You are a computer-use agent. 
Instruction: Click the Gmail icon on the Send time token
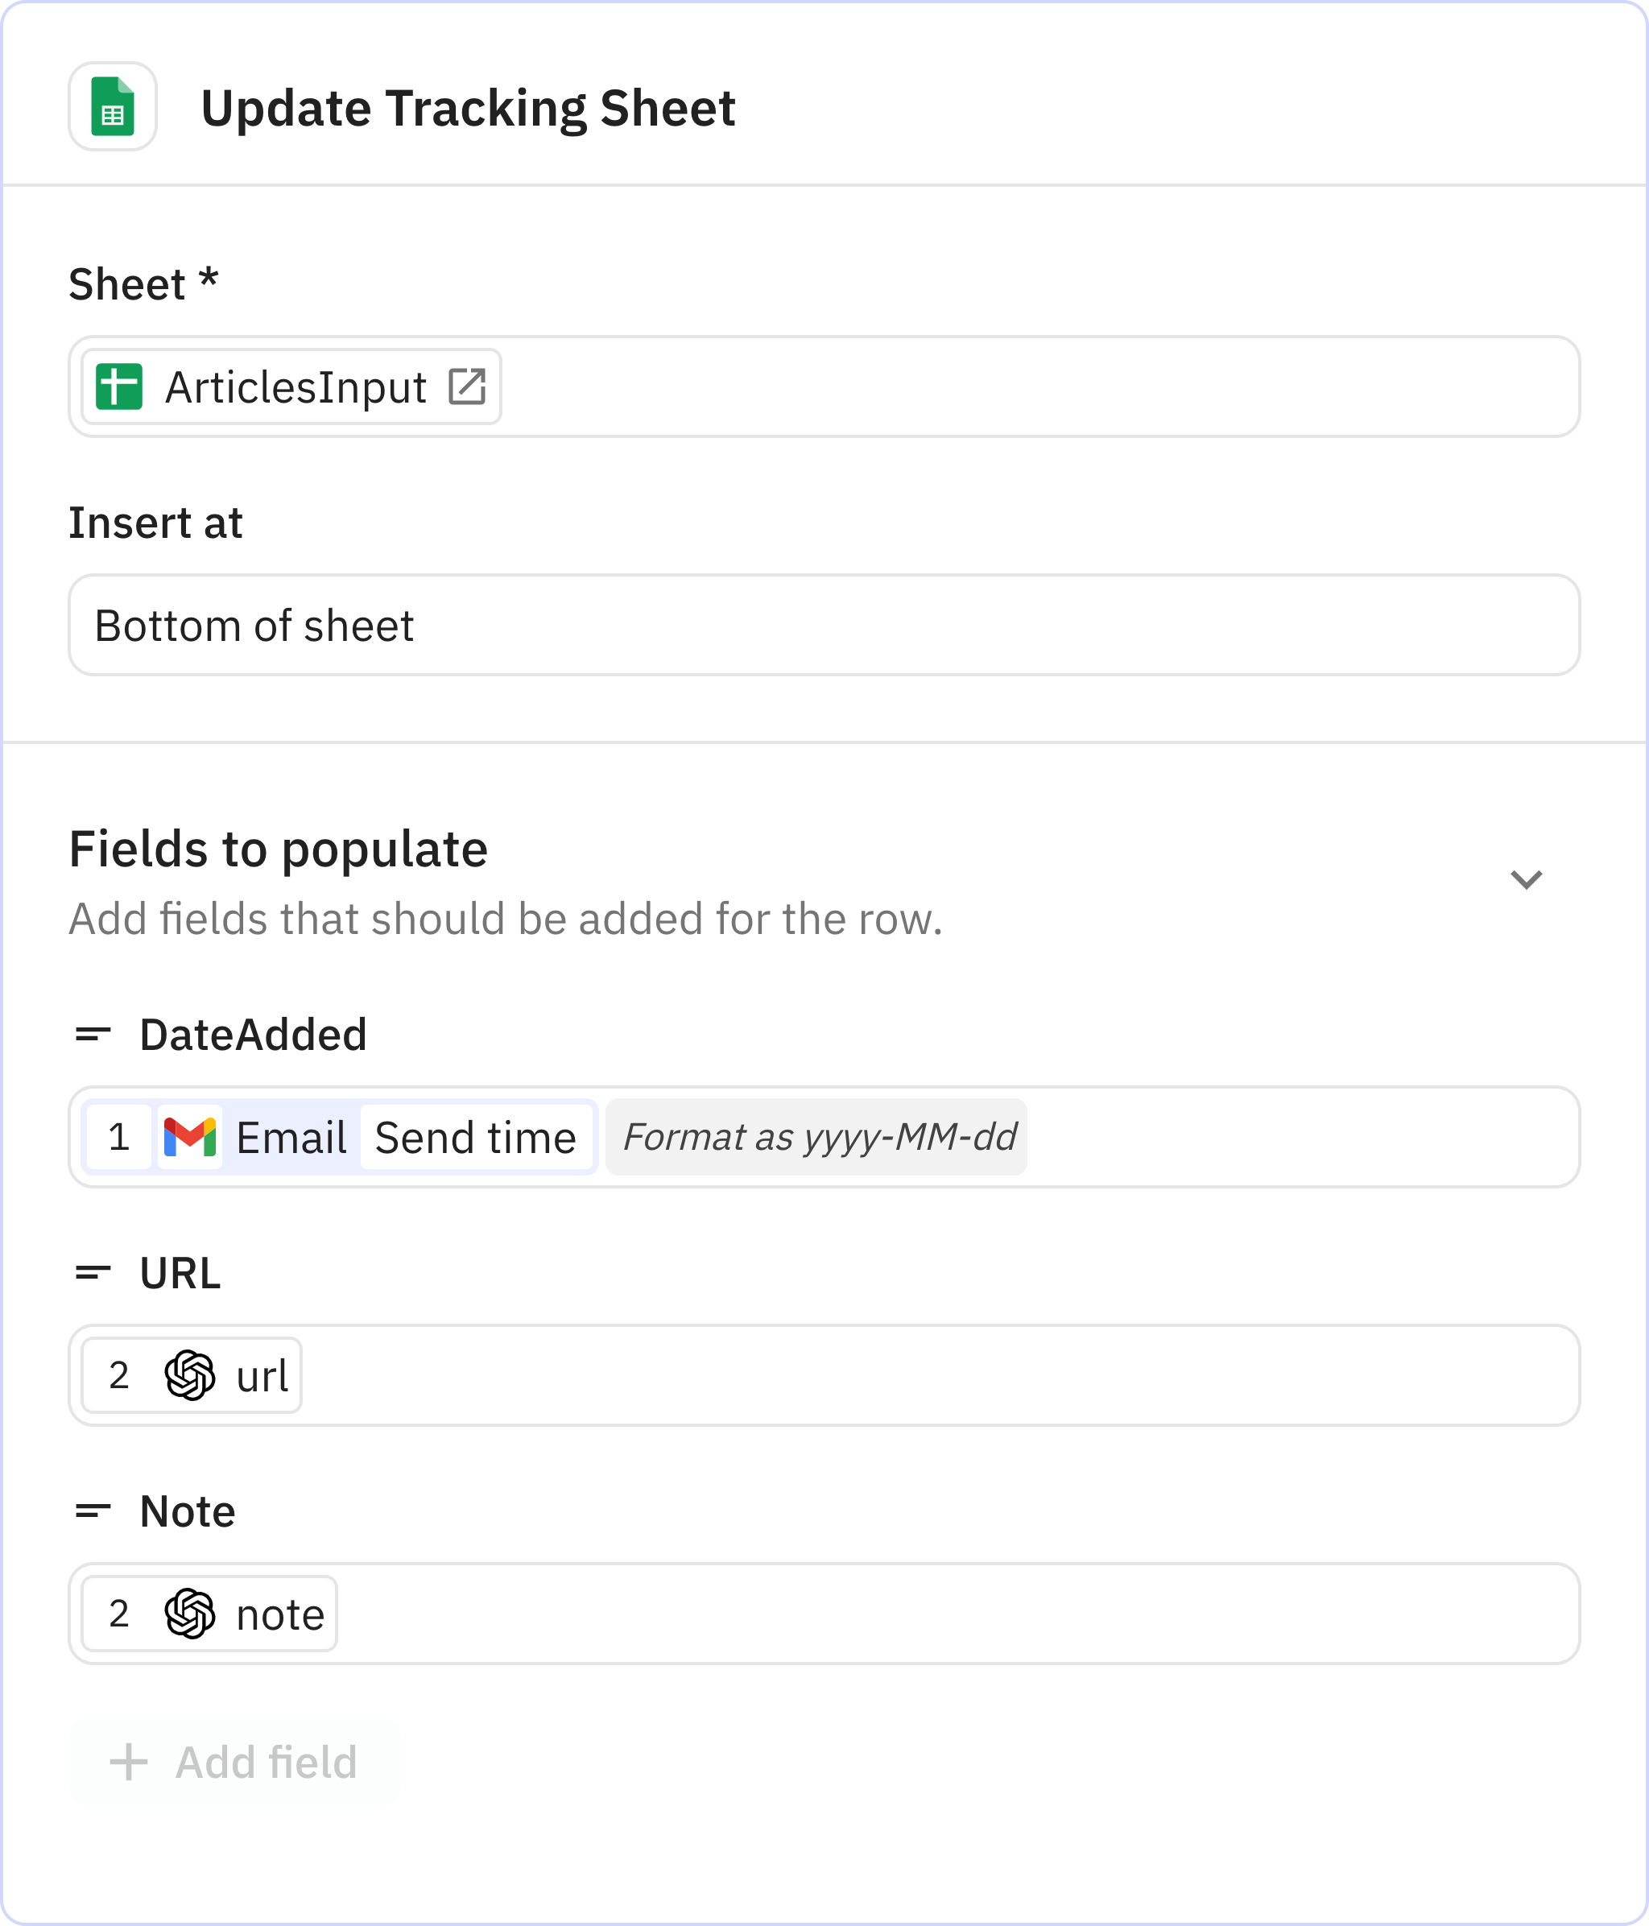[x=191, y=1136]
